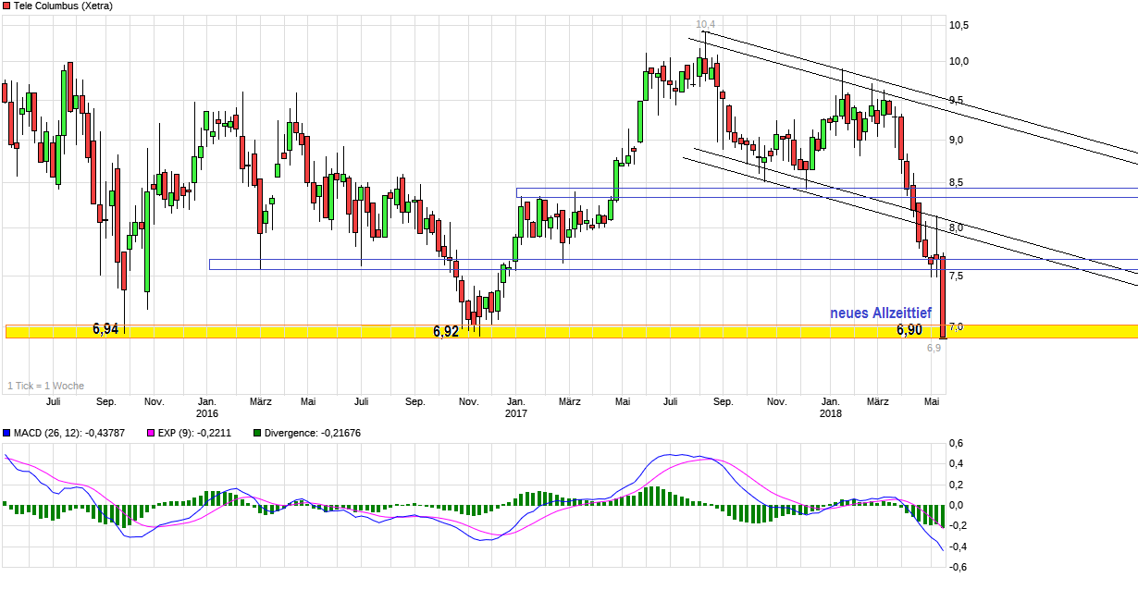
Task: Select the 'neues Allzeittief' annotation
Action: [x=880, y=313]
